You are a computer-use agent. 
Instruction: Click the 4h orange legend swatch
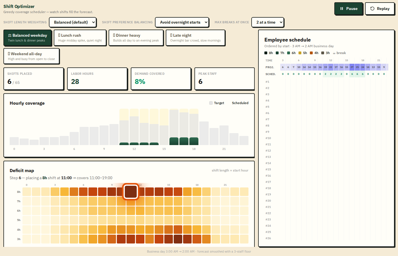(311, 53)
